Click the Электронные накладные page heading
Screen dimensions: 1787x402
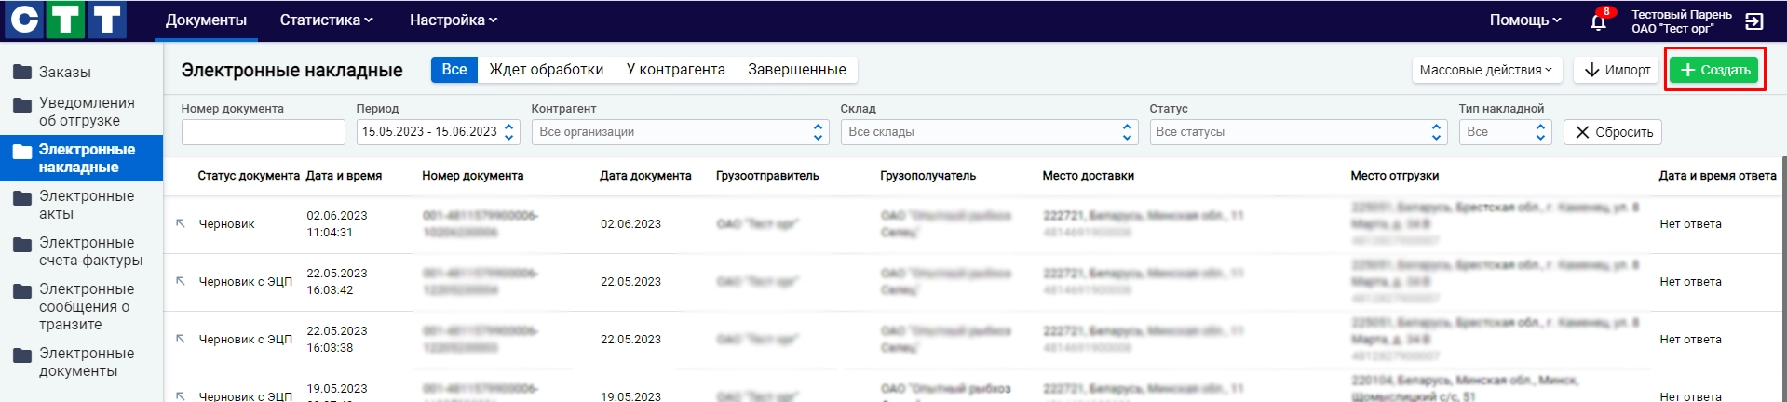click(291, 70)
